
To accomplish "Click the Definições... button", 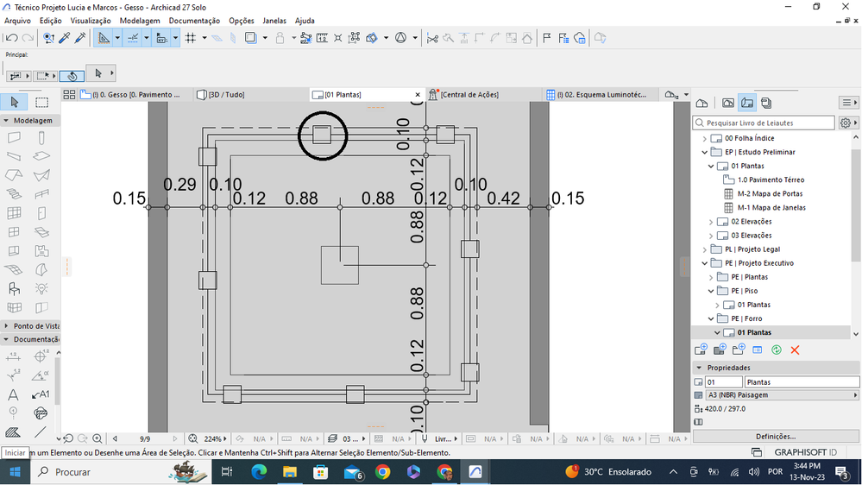I will tap(776, 437).
